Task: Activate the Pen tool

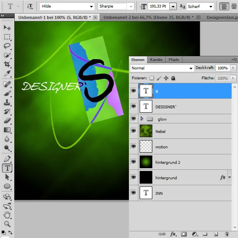Action: [7, 159]
